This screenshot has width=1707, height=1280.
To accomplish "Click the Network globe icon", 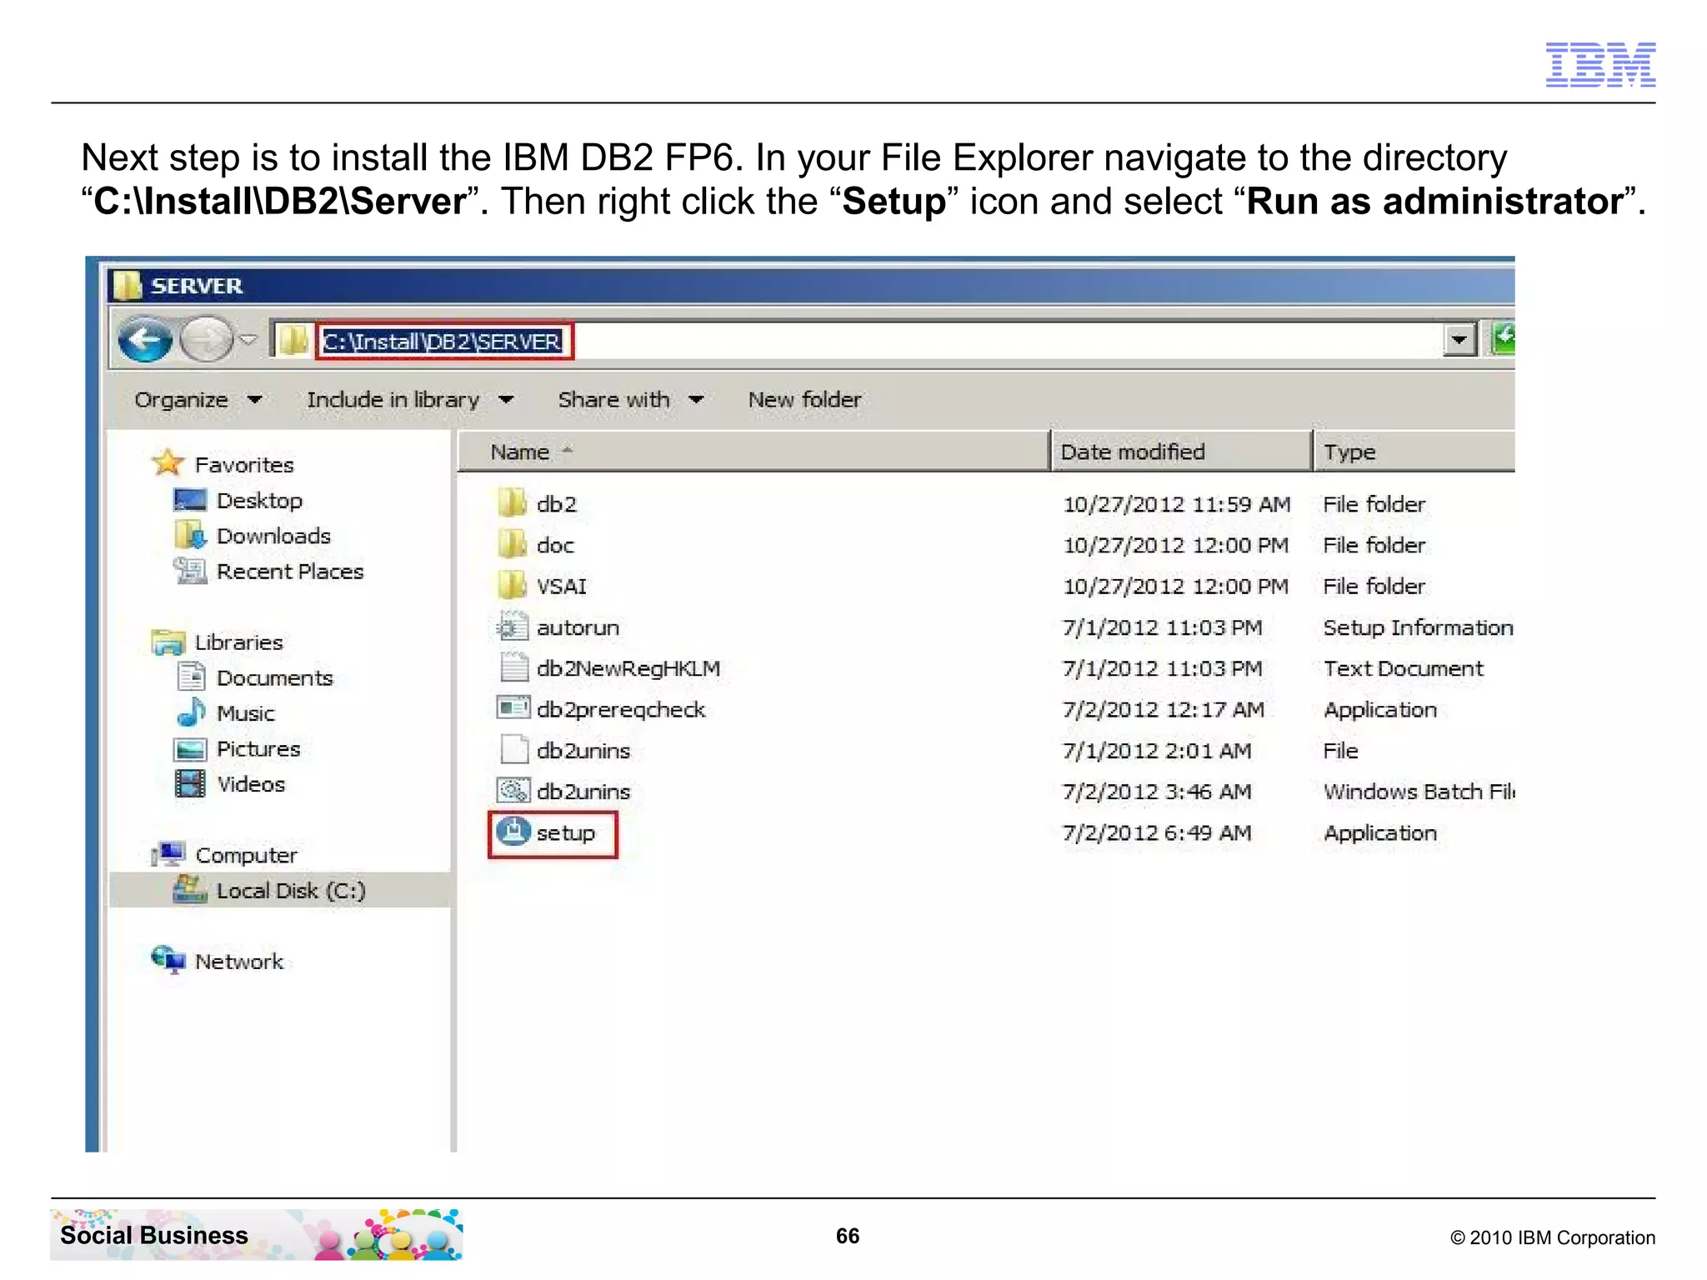I will pyautogui.click(x=168, y=960).
